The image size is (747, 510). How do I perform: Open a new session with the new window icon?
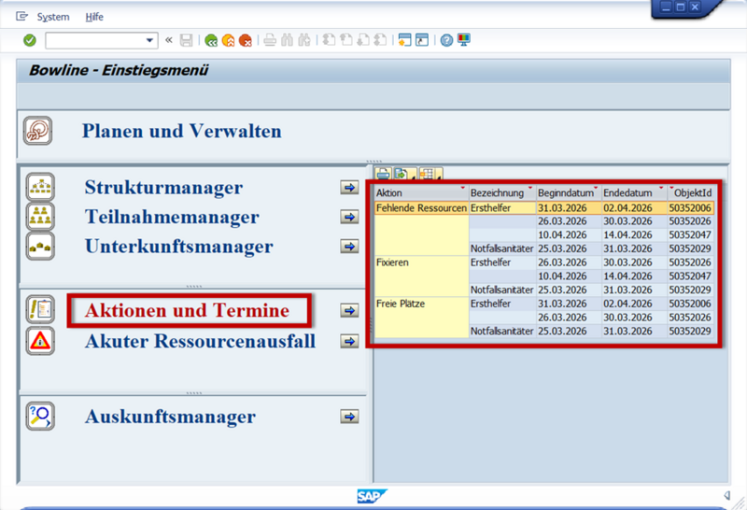point(404,40)
